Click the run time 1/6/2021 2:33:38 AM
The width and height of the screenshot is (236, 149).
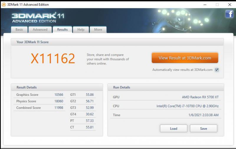click(x=203, y=115)
